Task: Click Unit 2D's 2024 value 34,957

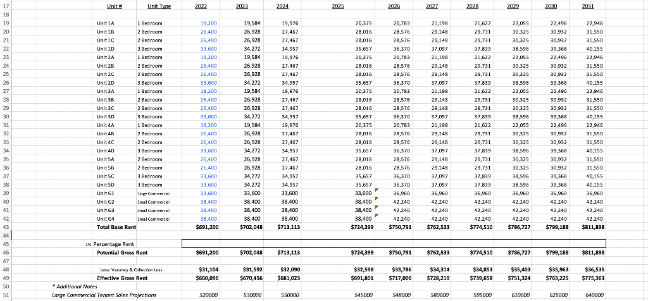Action: pos(289,83)
